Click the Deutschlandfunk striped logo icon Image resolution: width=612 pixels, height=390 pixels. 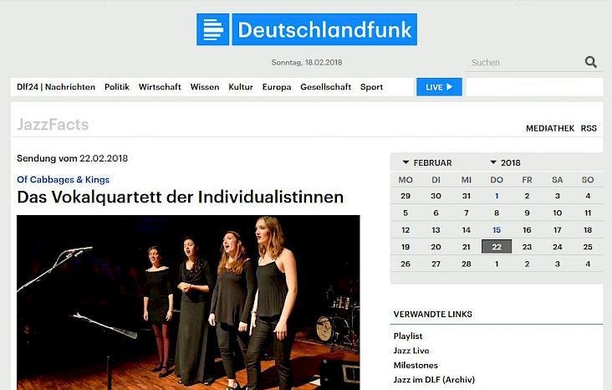tap(212, 29)
